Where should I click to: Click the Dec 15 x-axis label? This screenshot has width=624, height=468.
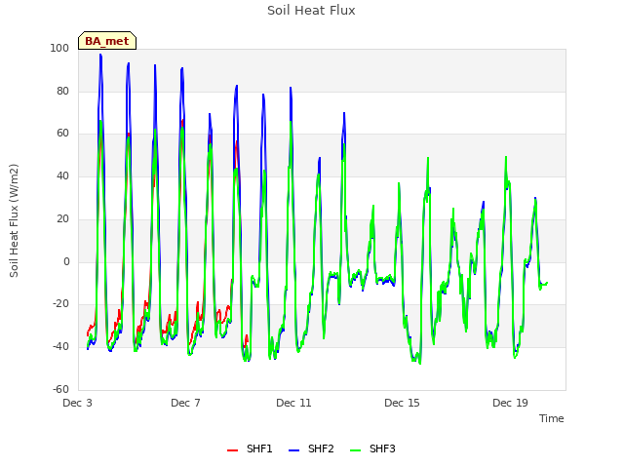tap(402, 403)
